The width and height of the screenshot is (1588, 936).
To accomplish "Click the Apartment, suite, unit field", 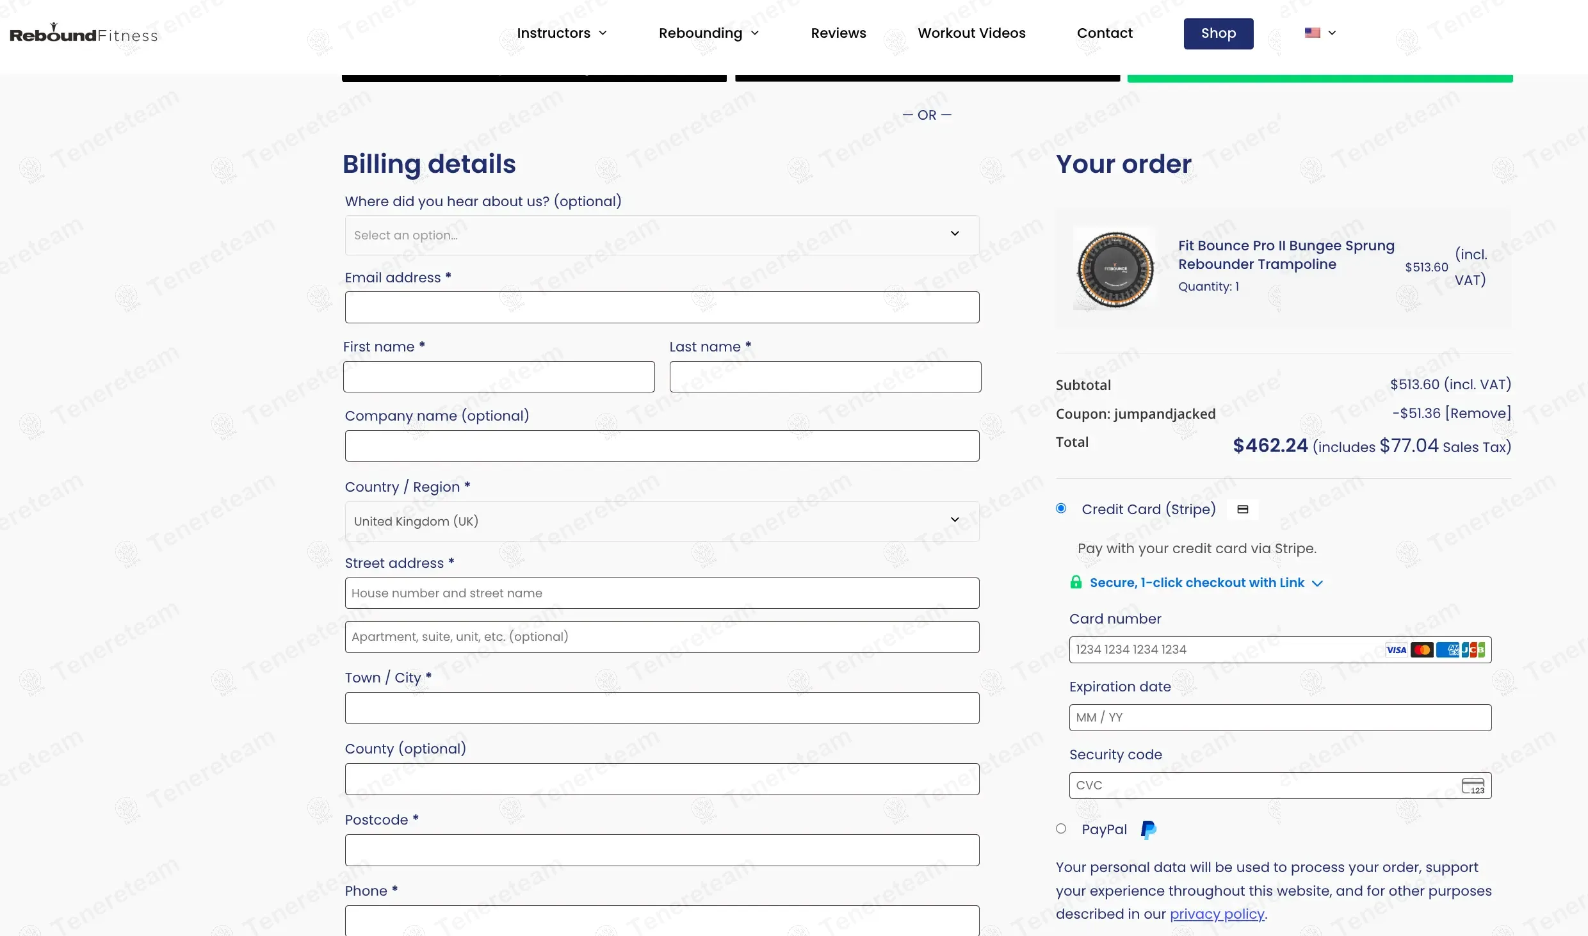I will click(x=662, y=637).
